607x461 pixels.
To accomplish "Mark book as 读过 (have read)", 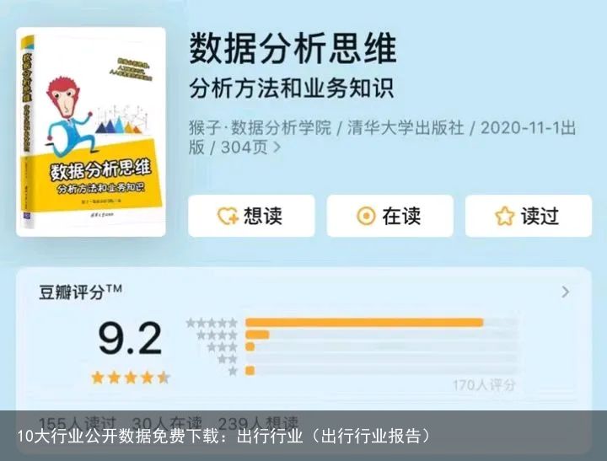I will click(x=529, y=216).
